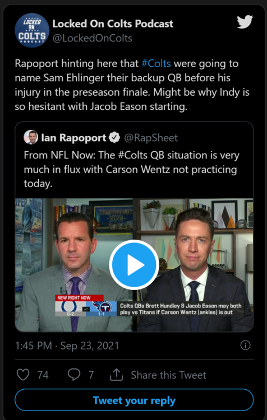Viewport: 267px width, 420px height.
Task: Open the 1:45 PM Sep 23, 2021 timestamp
Action: click(67, 346)
